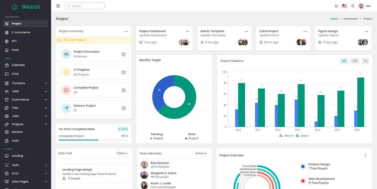377x189 pixels.
Task: Open Todo page from sidebar
Action: (x=25, y=141)
